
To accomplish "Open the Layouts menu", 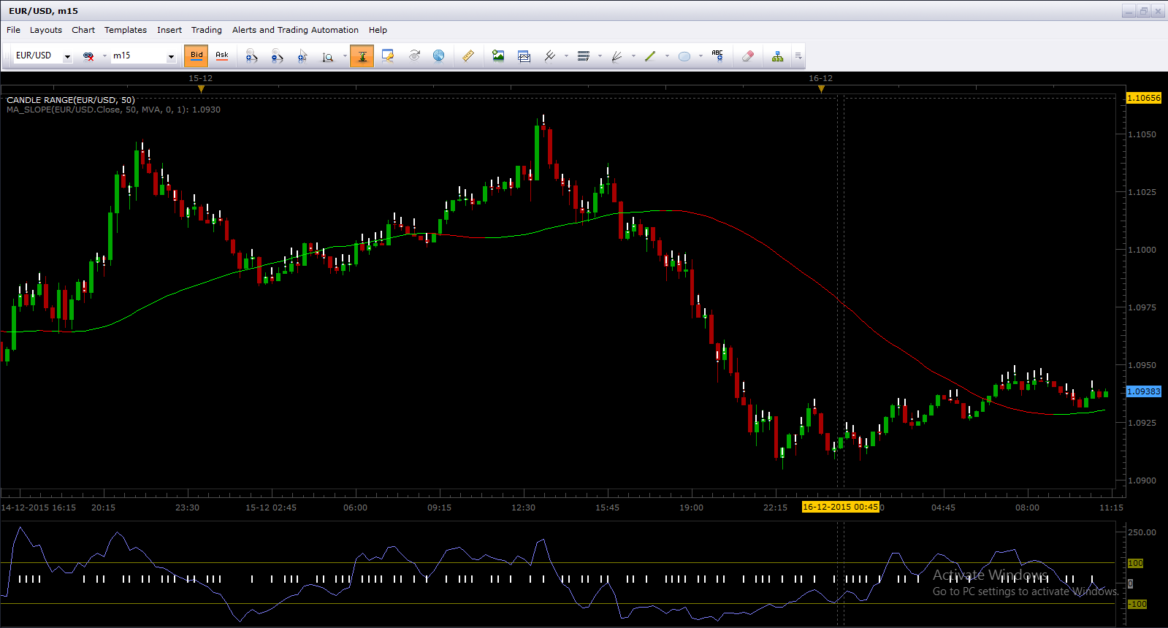I will [46, 30].
